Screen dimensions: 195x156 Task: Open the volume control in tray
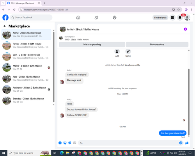pyautogui.click(x=175, y=153)
